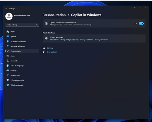
Task: Maximize the Settings window
Action: click(140, 8)
